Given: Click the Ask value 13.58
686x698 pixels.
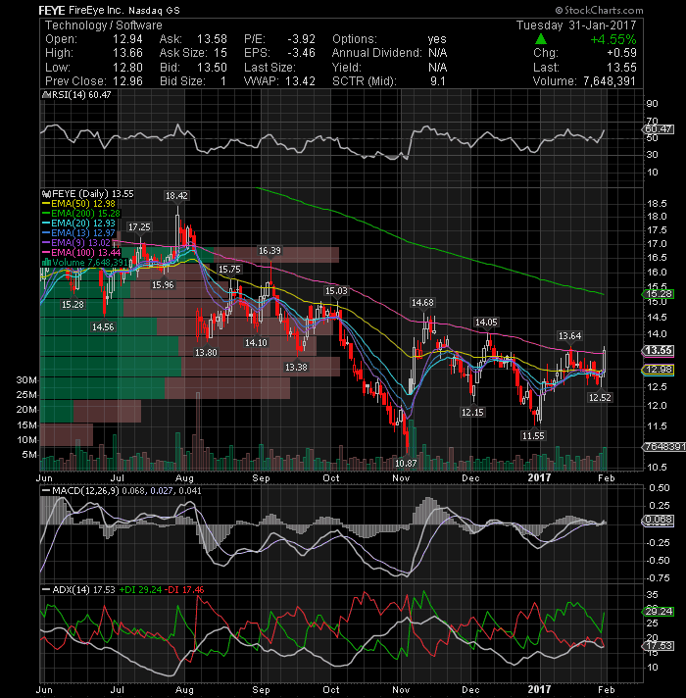Looking at the screenshot, I should click(212, 39).
